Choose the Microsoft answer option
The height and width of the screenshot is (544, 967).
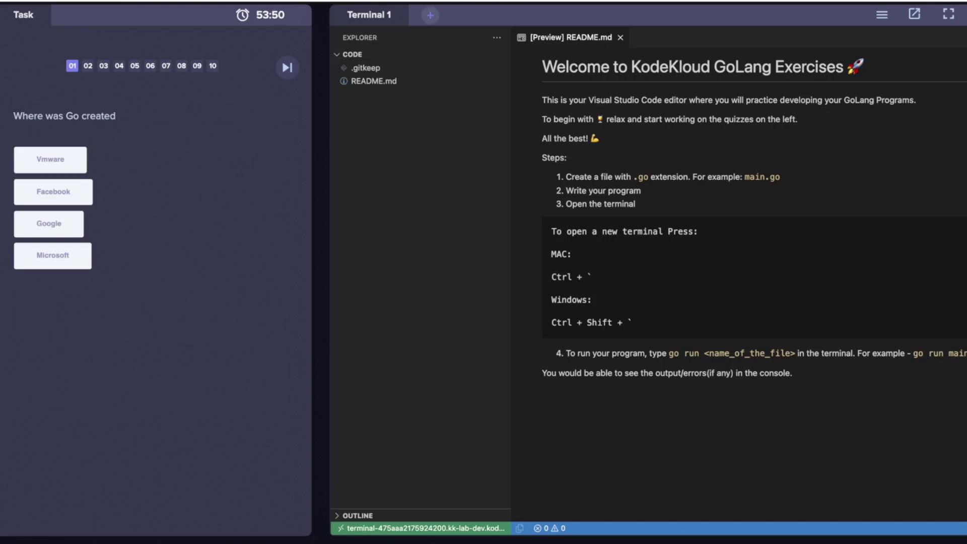point(53,255)
